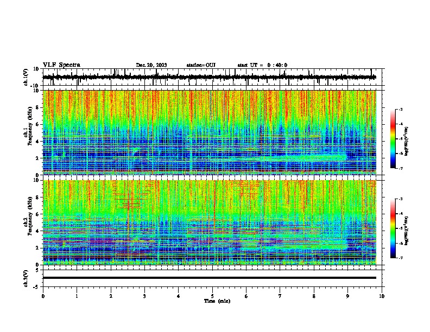Click the time axis tick label "2"
This screenshot has height=332, width=430.
111,296
